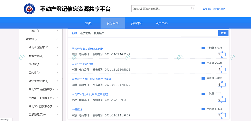Click the text 申请量：69次
This screenshot has height=121, width=251.
coord(214,63)
